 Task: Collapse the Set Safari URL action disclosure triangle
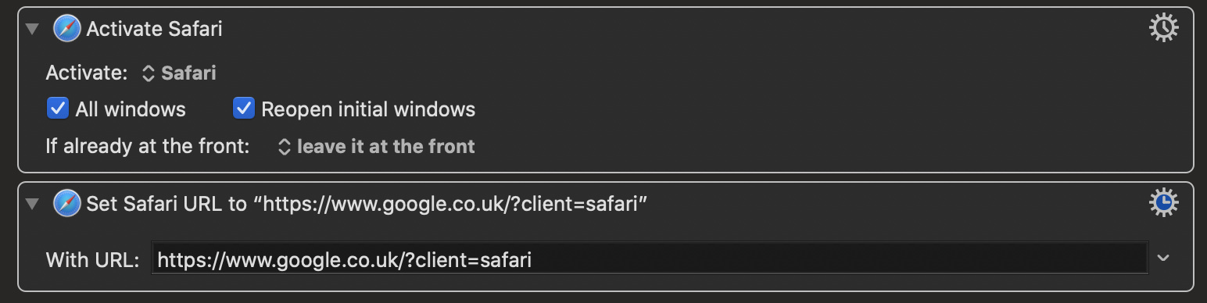coord(31,205)
